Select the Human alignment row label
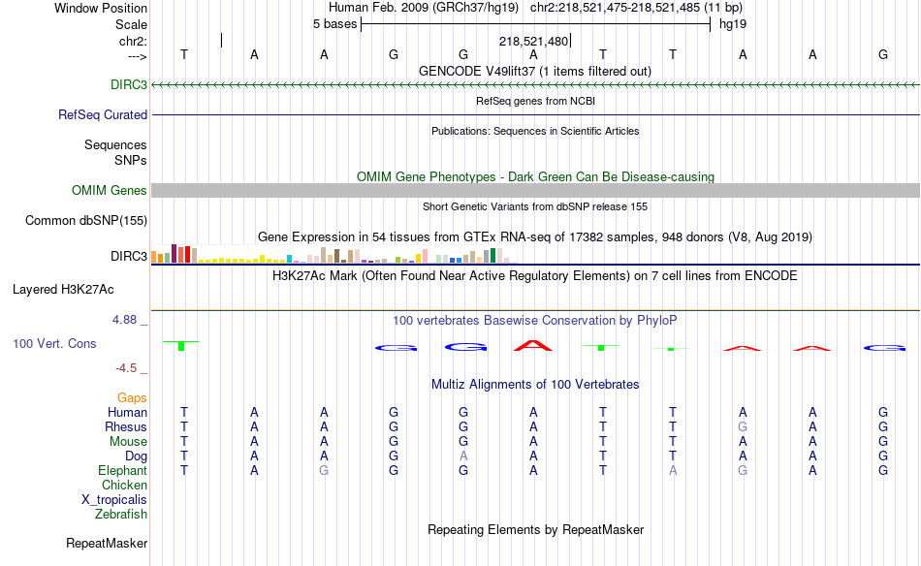 127,412
